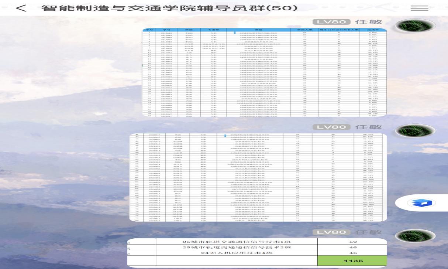The image size is (448, 269).
Task: Tap the back arrow to leave chat
Action: tap(22, 8)
